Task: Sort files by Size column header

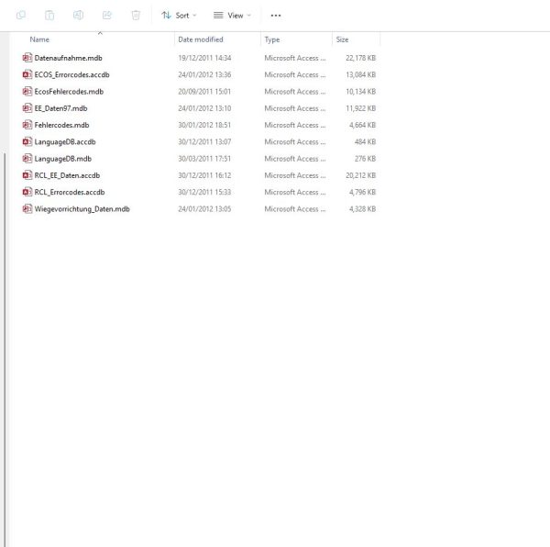Action: [x=342, y=39]
